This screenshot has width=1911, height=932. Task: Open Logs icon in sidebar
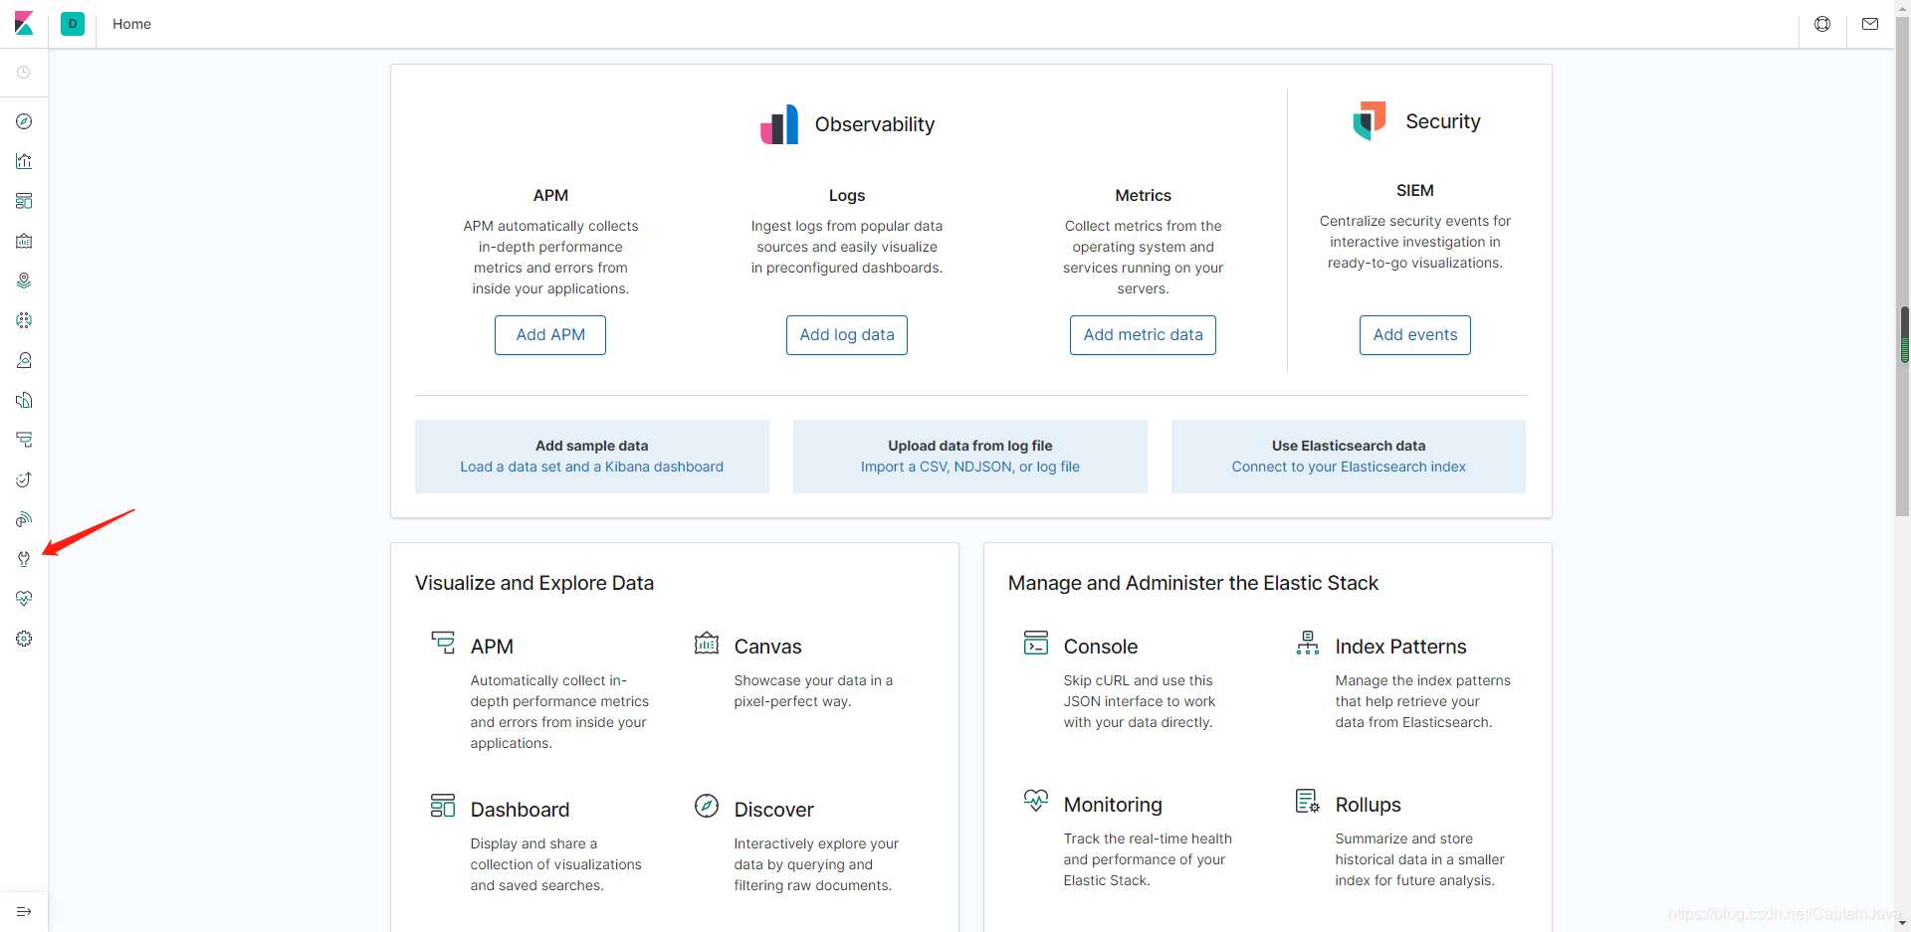[24, 400]
